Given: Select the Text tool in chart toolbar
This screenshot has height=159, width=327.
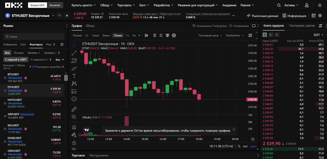Looking at the screenshot, I should tap(74, 76).
